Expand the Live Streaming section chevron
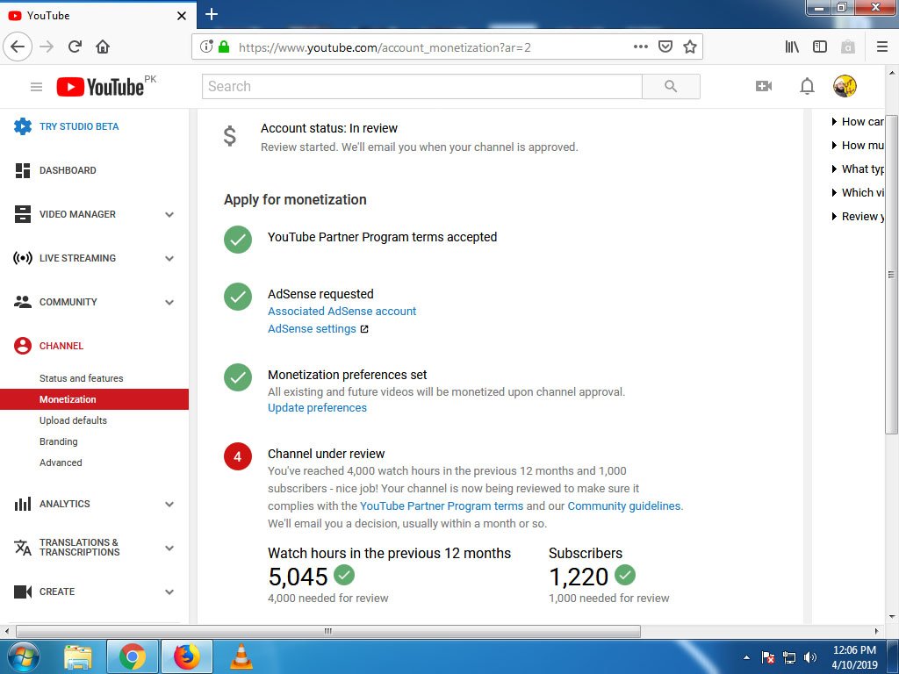 [x=169, y=259]
